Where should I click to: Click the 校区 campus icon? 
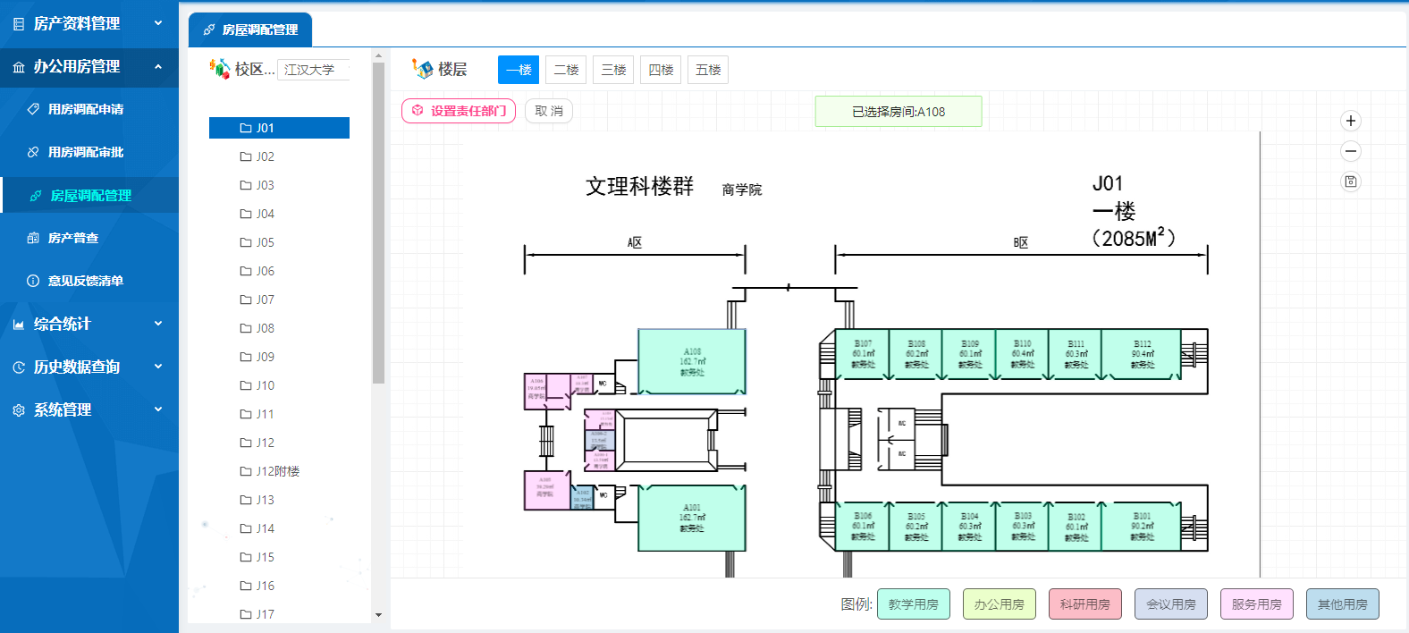pyautogui.click(x=219, y=68)
